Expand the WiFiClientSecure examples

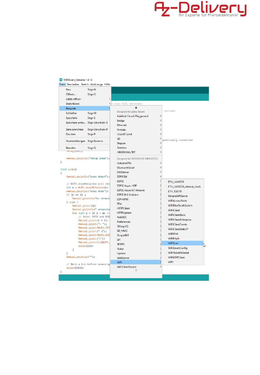tap(136, 267)
